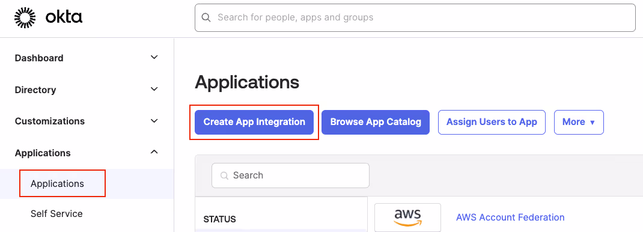The width and height of the screenshot is (643, 232).
Task: Click the okta wordmark in the header
Action: click(x=64, y=17)
